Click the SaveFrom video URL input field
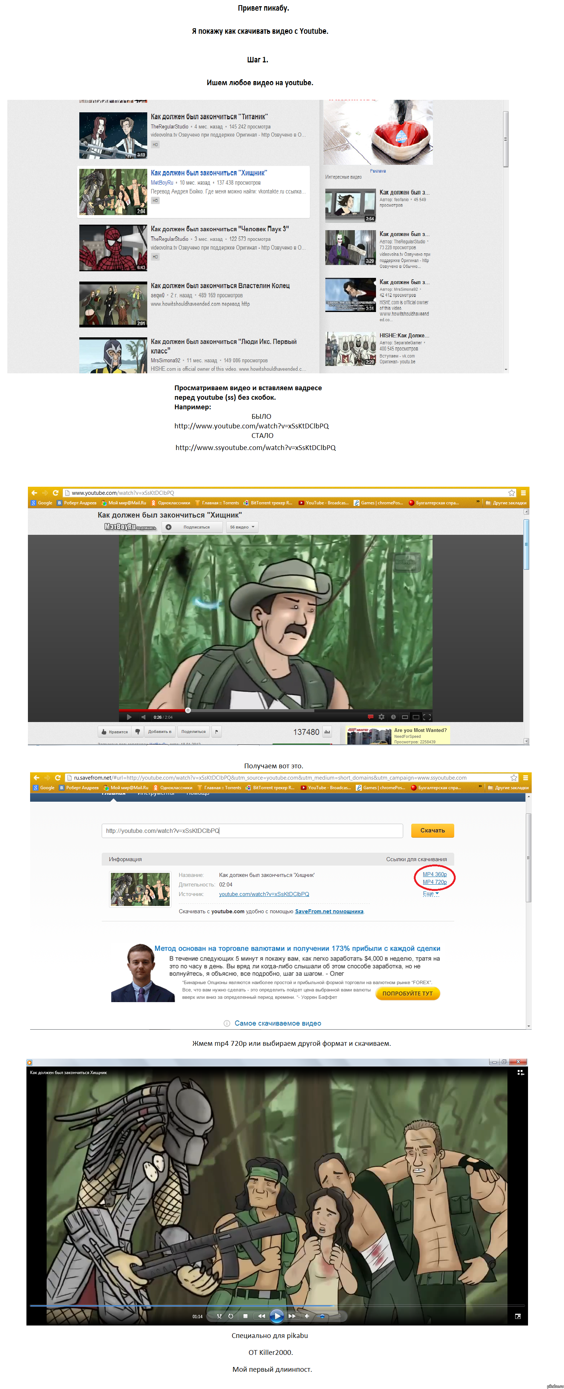The height and width of the screenshot is (1389, 564). click(x=252, y=830)
